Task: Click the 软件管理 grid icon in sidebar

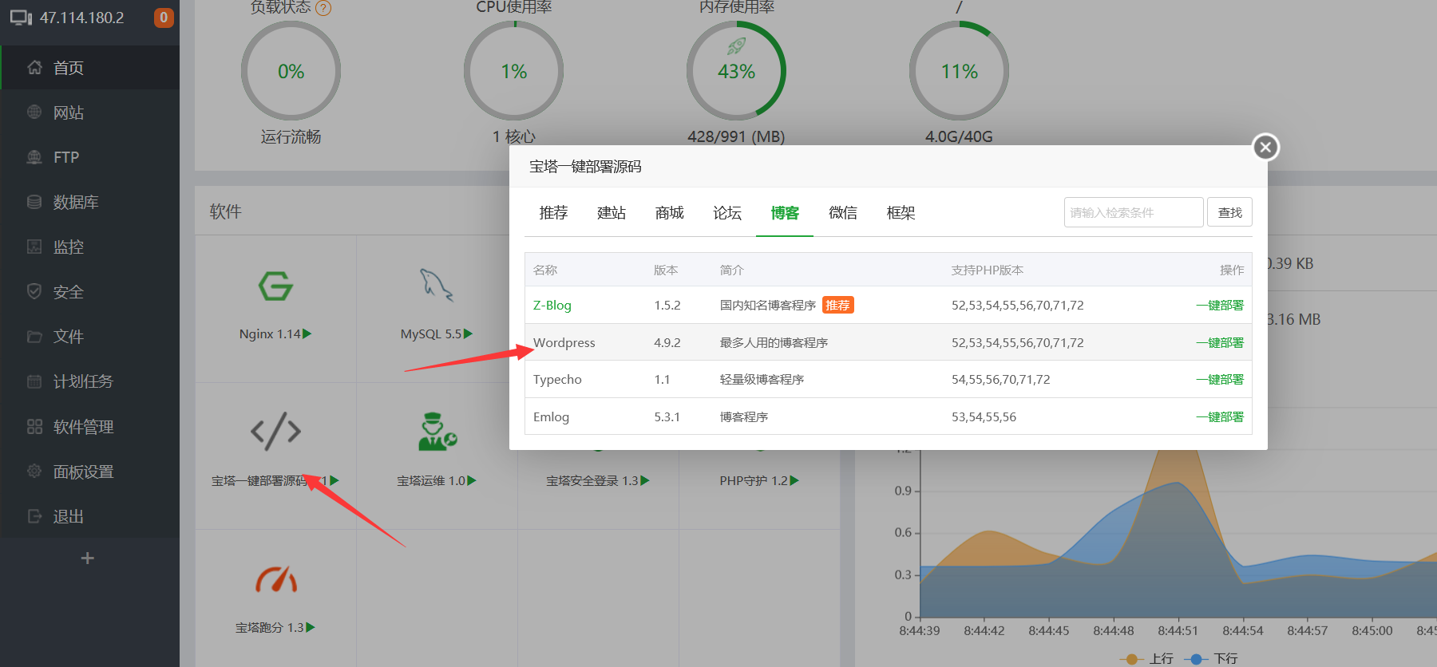Action: (34, 427)
